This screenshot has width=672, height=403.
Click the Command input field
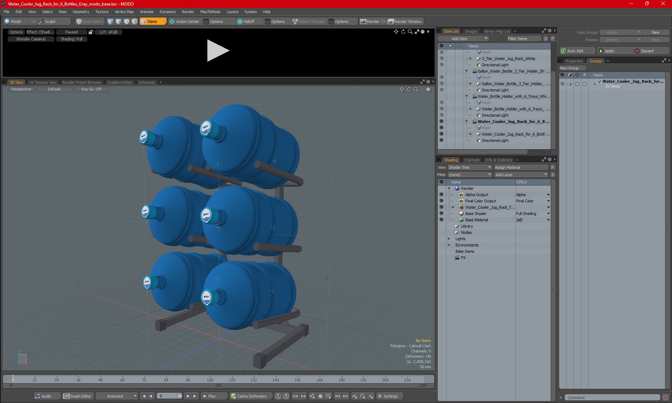click(x=612, y=397)
